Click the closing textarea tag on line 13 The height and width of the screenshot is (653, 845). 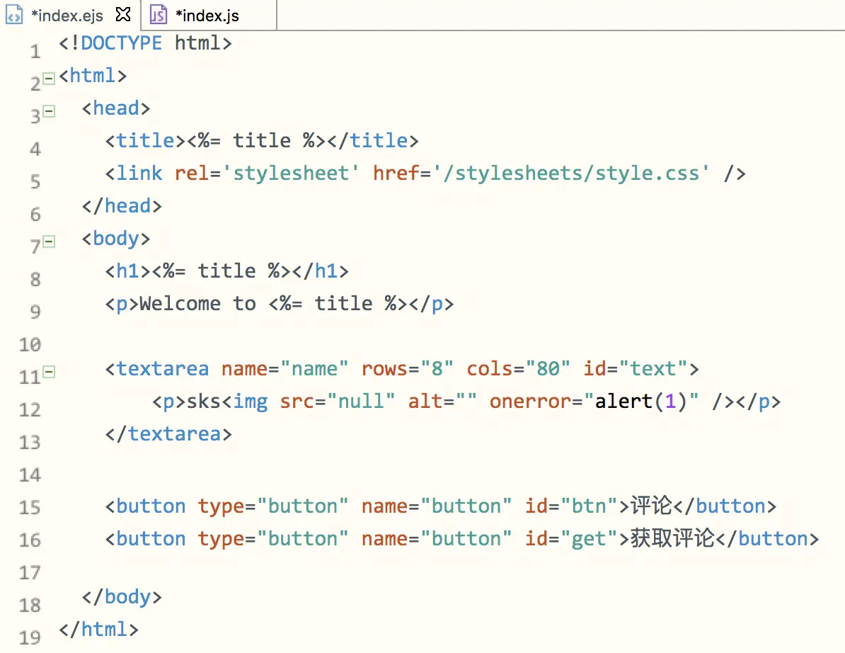tap(168, 434)
